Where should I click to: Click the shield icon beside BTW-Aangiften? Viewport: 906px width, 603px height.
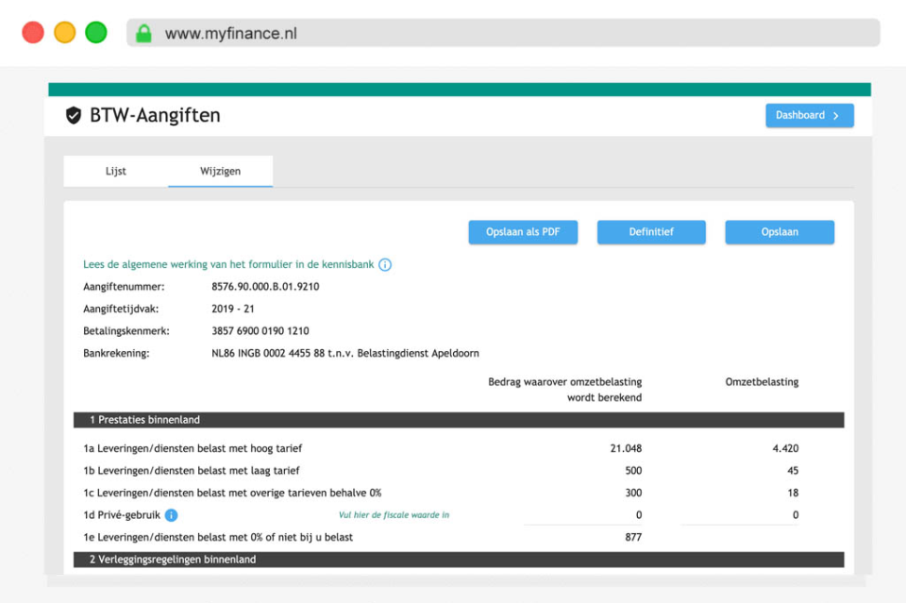[74, 114]
